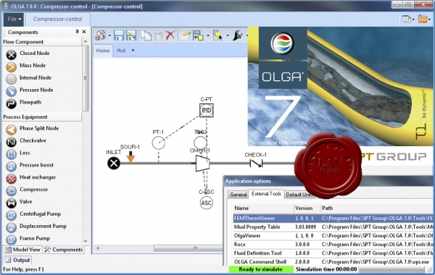This screenshot has height=275, width=435.
Task: Open the General tab in Application options
Action: tap(238, 195)
